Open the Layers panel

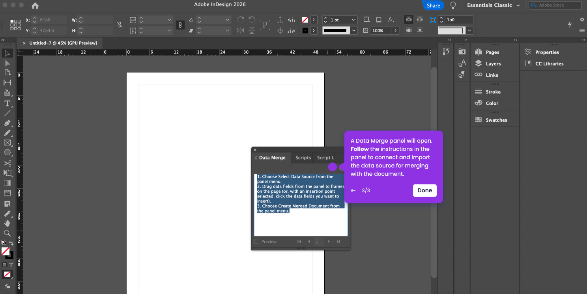(488, 63)
